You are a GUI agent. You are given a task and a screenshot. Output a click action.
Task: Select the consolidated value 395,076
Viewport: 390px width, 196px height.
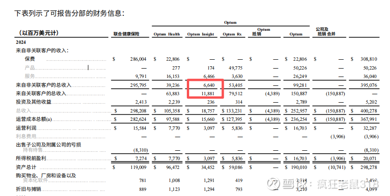tap(369, 85)
